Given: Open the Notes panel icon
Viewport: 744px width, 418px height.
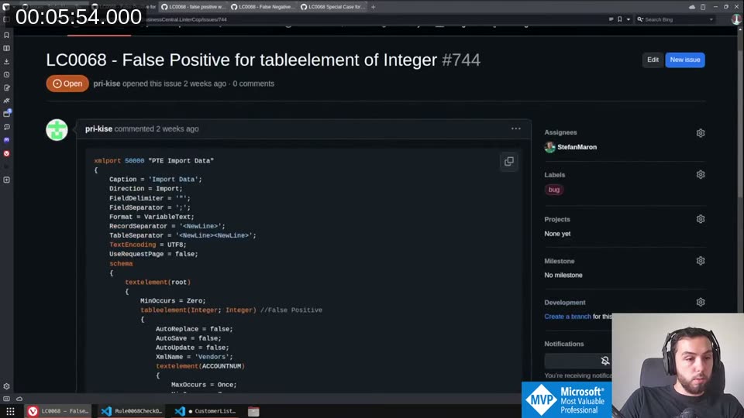Looking at the screenshot, I should 7,87.
